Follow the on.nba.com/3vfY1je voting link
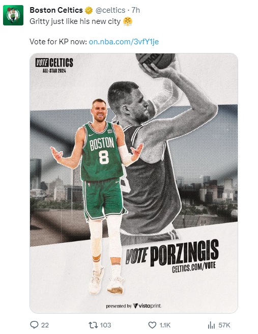The width and height of the screenshot is (258, 334). tap(124, 42)
